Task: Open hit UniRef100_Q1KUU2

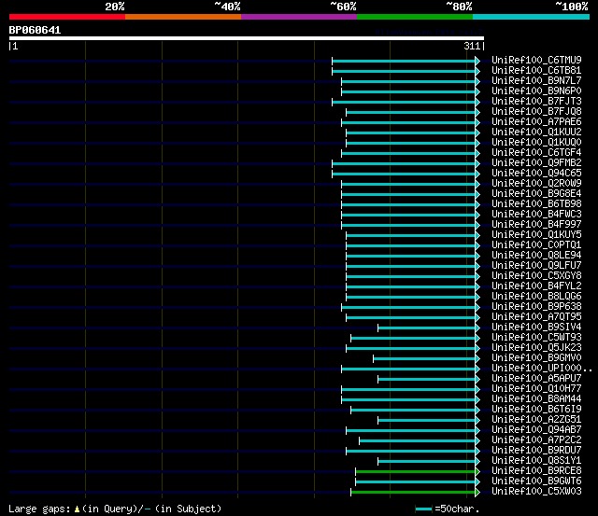Action: 536,132
